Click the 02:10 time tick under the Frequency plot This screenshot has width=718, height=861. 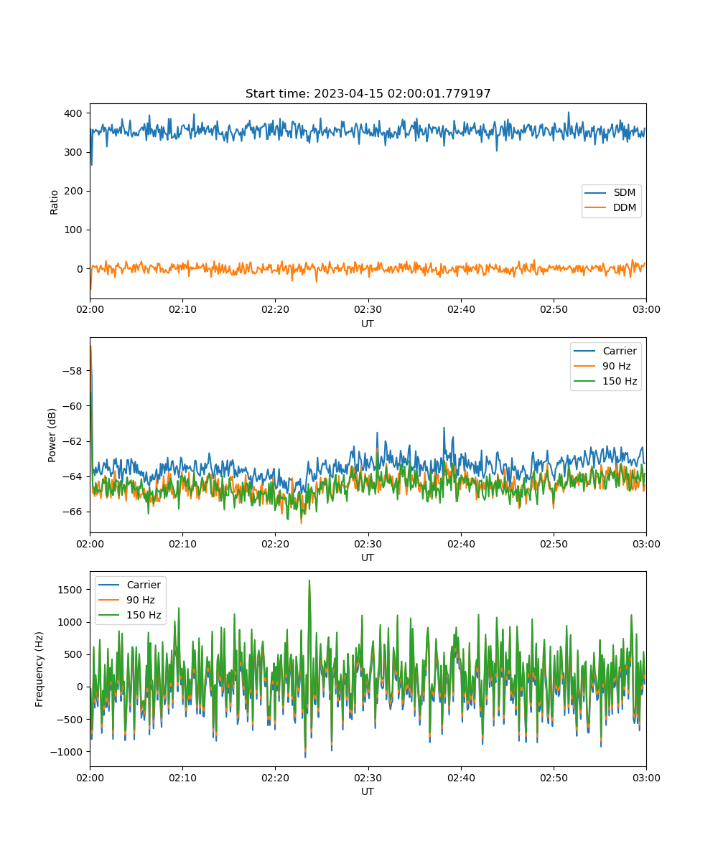tap(182, 777)
